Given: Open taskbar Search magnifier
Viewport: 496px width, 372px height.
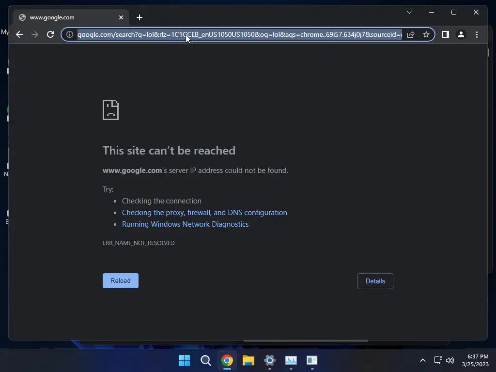Looking at the screenshot, I should 205,360.
